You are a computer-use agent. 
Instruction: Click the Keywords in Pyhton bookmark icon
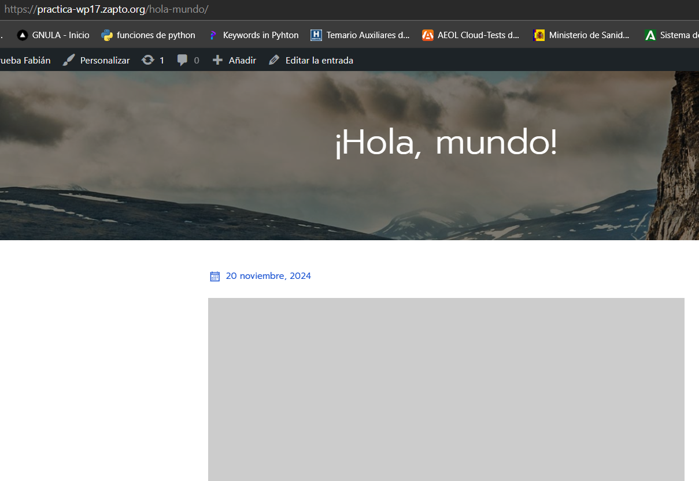coord(213,35)
